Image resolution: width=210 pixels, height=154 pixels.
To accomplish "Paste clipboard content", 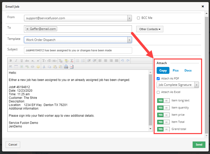I will point(55,67).
